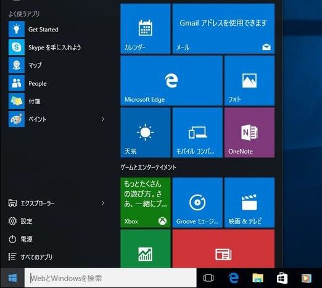
Task: Open the メール mail tile
Action: (223, 28)
